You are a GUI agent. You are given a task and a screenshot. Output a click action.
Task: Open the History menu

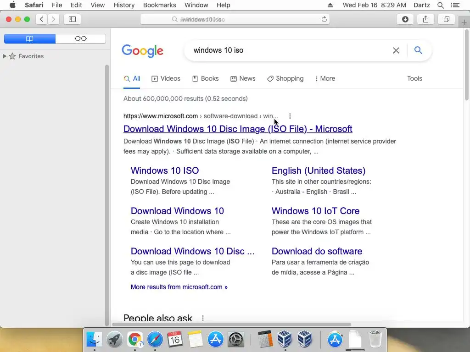pos(124,5)
